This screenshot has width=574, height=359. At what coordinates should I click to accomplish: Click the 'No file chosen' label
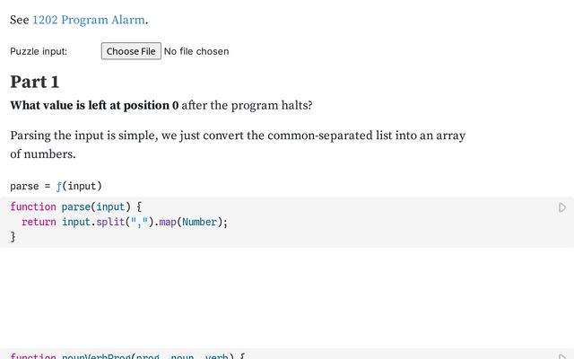(196, 51)
